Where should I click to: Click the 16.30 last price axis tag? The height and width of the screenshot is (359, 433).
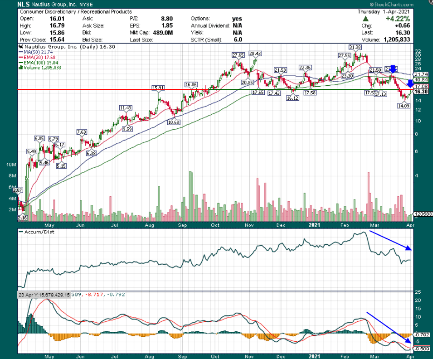421,92
